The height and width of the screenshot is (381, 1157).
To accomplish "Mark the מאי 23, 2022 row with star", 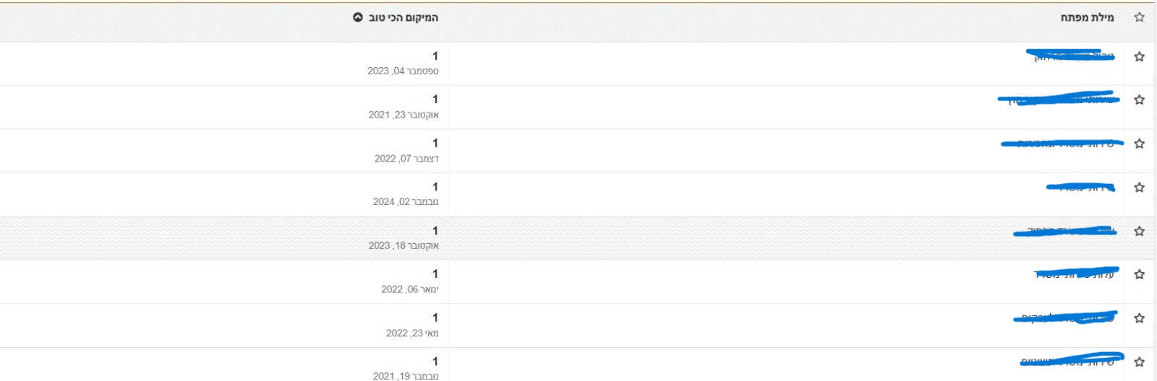I will click(1140, 318).
